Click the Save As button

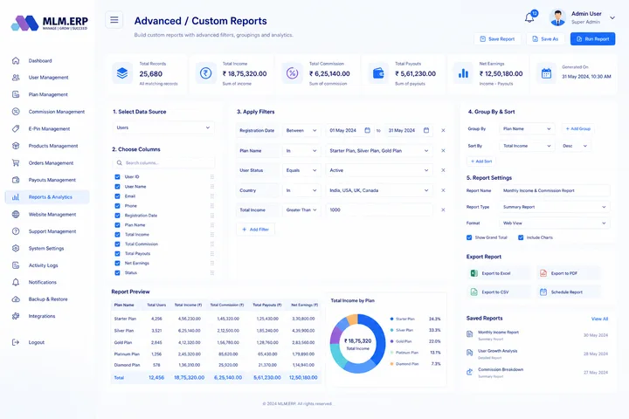[545, 39]
